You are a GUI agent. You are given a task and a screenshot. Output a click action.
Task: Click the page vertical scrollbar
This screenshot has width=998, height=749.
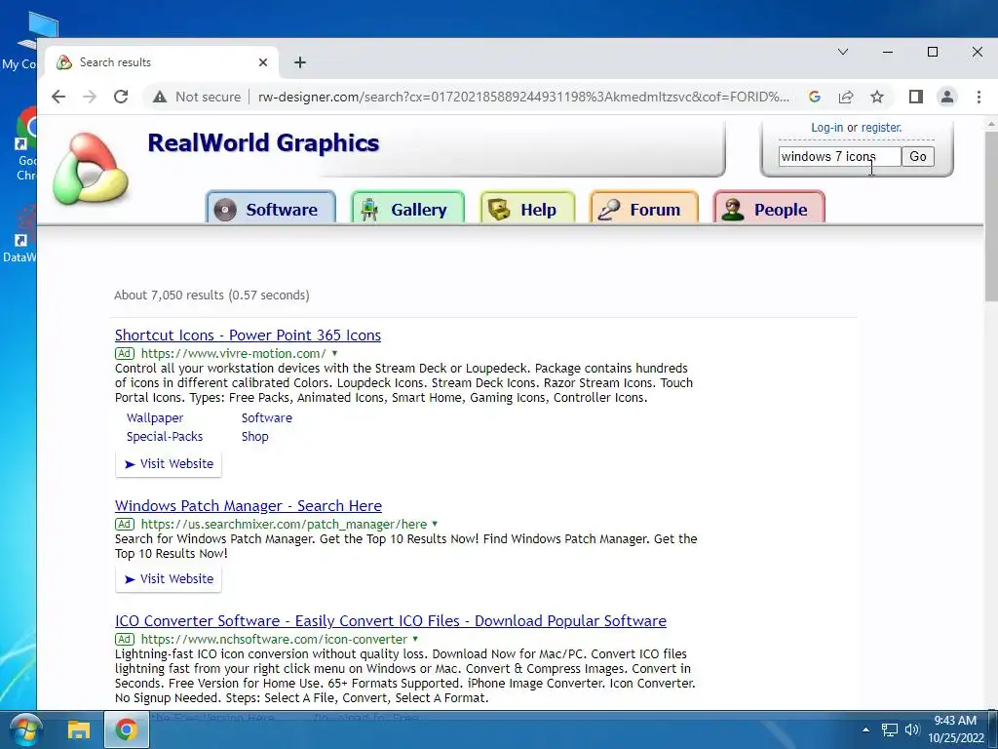point(991,217)
